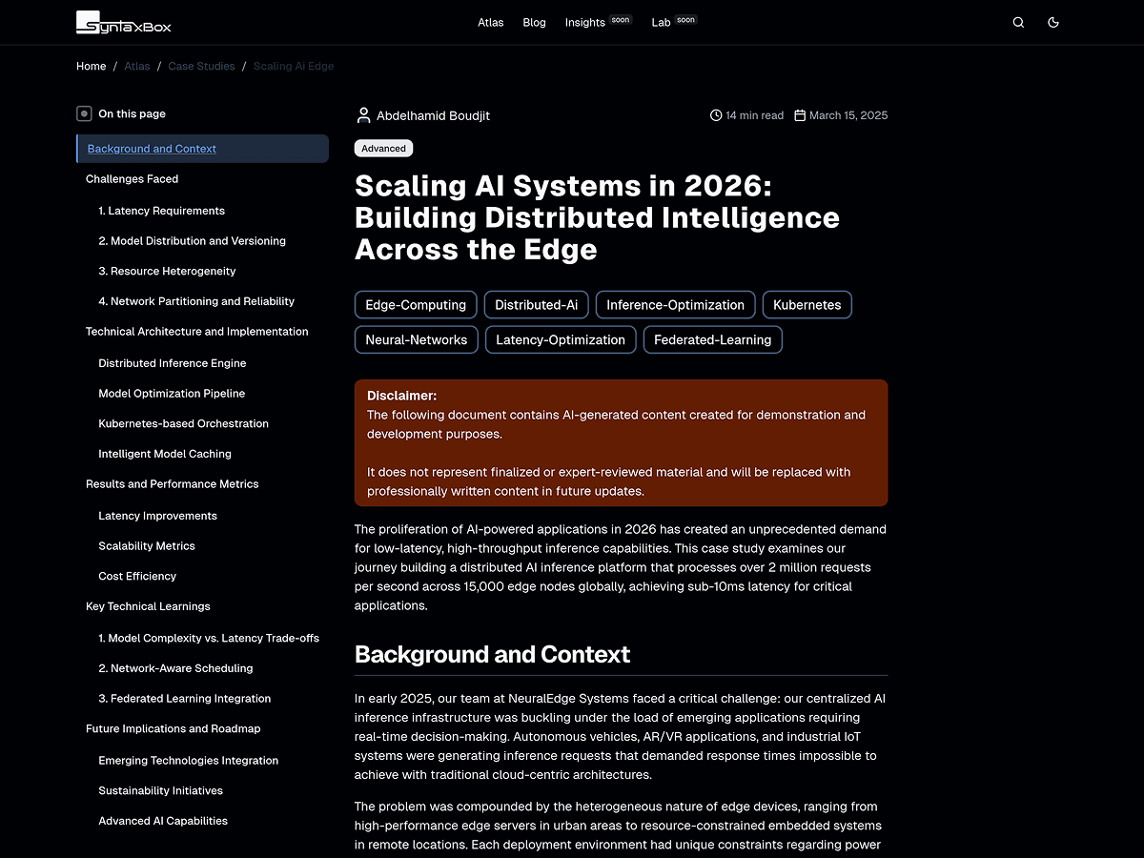
Task: Open the Blog menu item
Action: point(534,22)
